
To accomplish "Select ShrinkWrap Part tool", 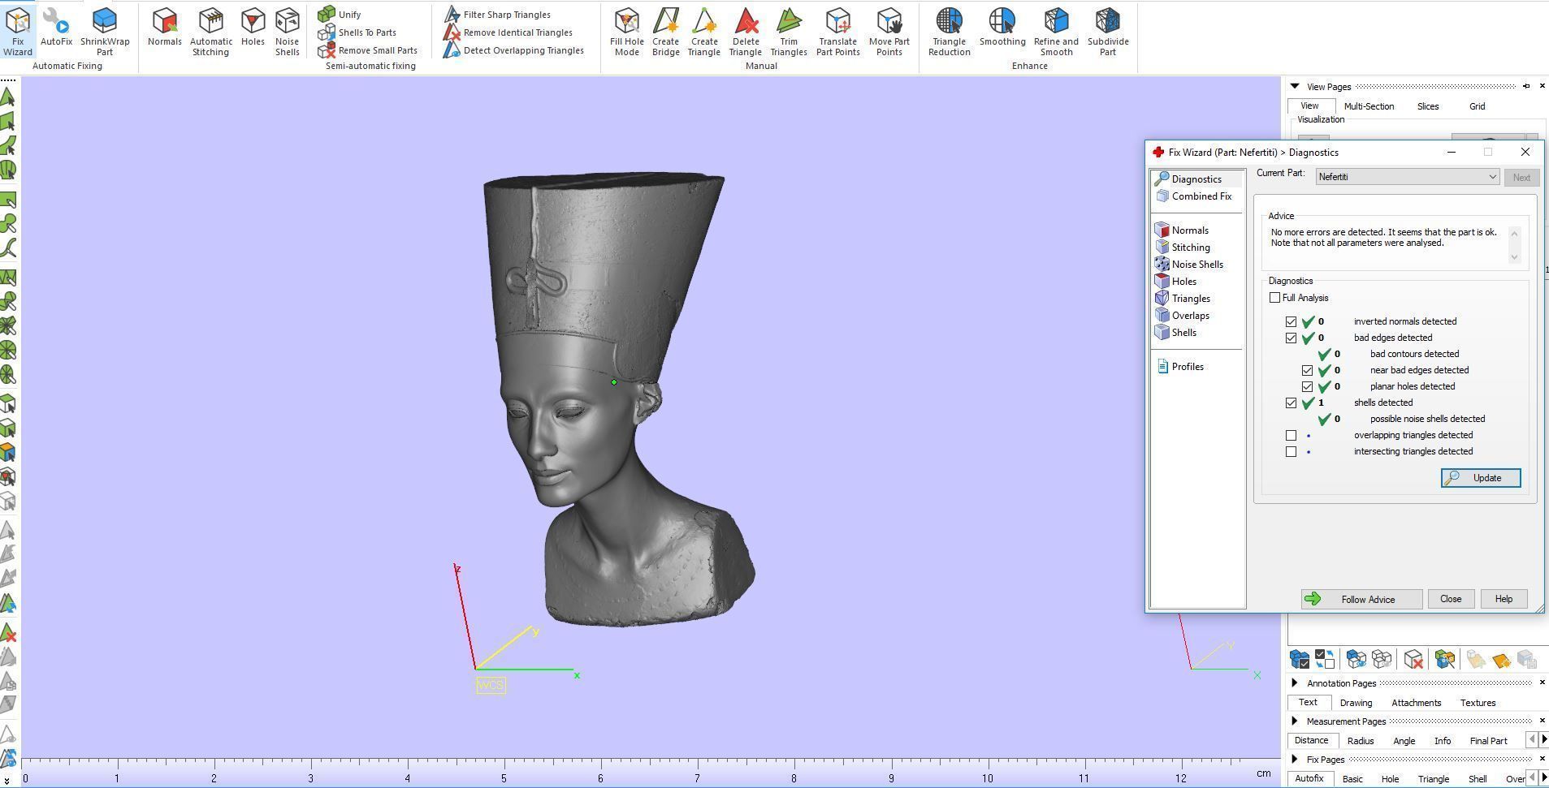I will [105, 32].
